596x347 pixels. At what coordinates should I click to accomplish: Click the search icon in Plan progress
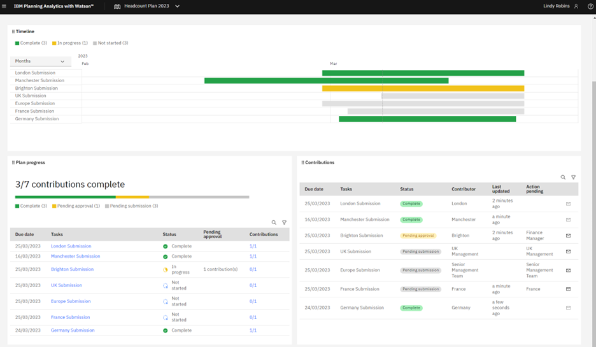click(274, 223)
